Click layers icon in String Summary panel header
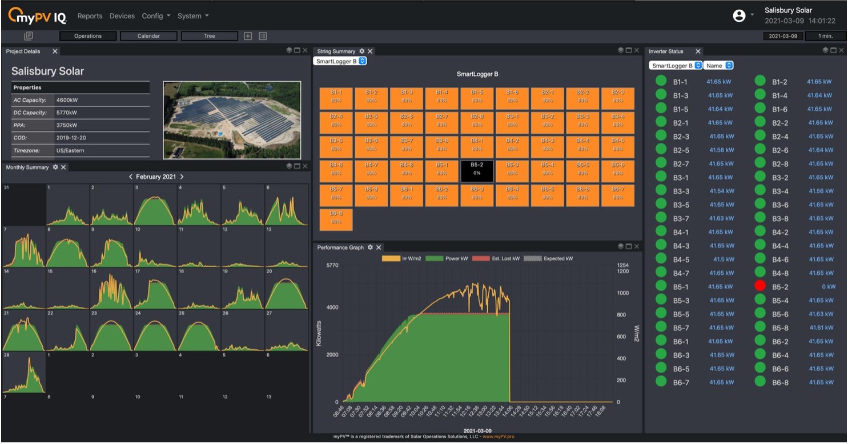 (x=621, y=50)
